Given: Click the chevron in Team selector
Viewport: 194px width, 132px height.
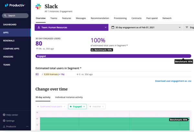Looking at the screenshot, I should 105,27.
